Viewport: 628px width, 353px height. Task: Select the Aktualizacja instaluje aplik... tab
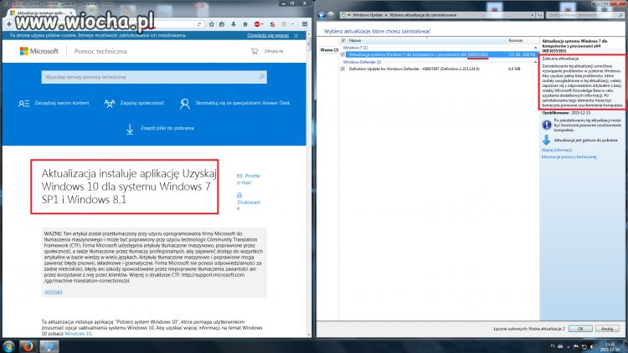41,13
